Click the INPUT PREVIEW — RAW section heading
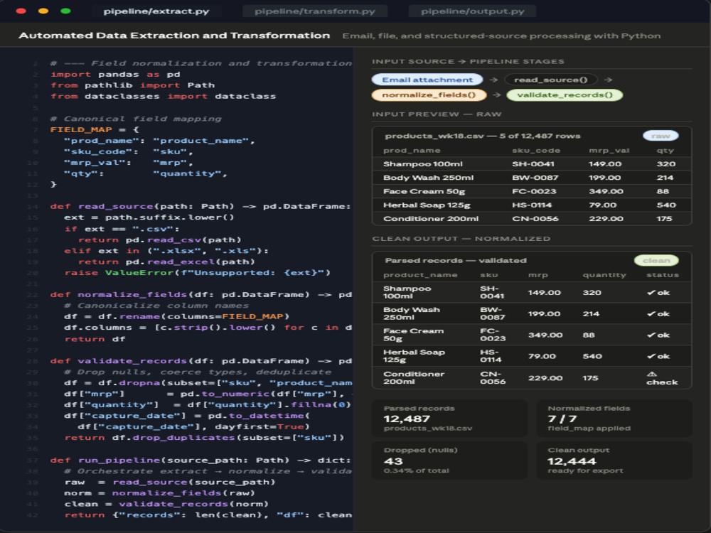Screen dimensions: 711x533 [x=437, y=114]
